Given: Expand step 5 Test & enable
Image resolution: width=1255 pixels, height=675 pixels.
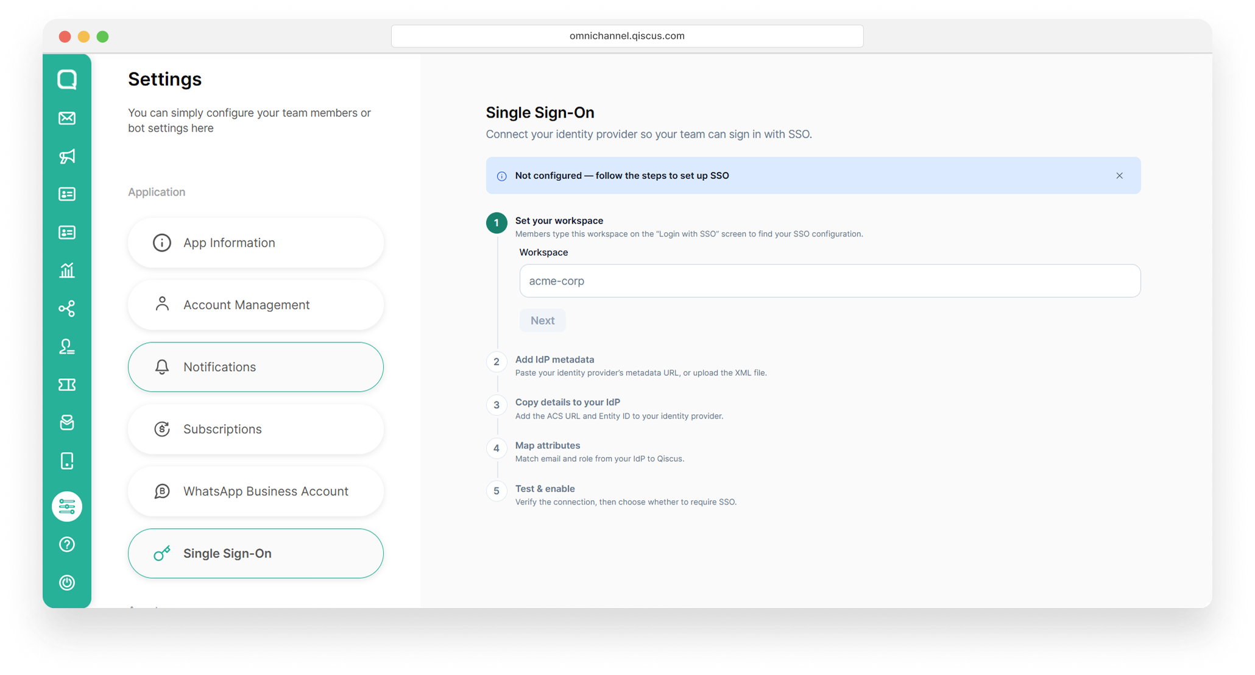Looking at the screenshot, I should 545,489.
